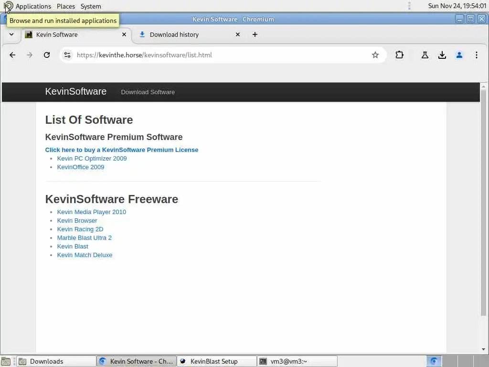Open the Places menu

[x=66, y=6]
